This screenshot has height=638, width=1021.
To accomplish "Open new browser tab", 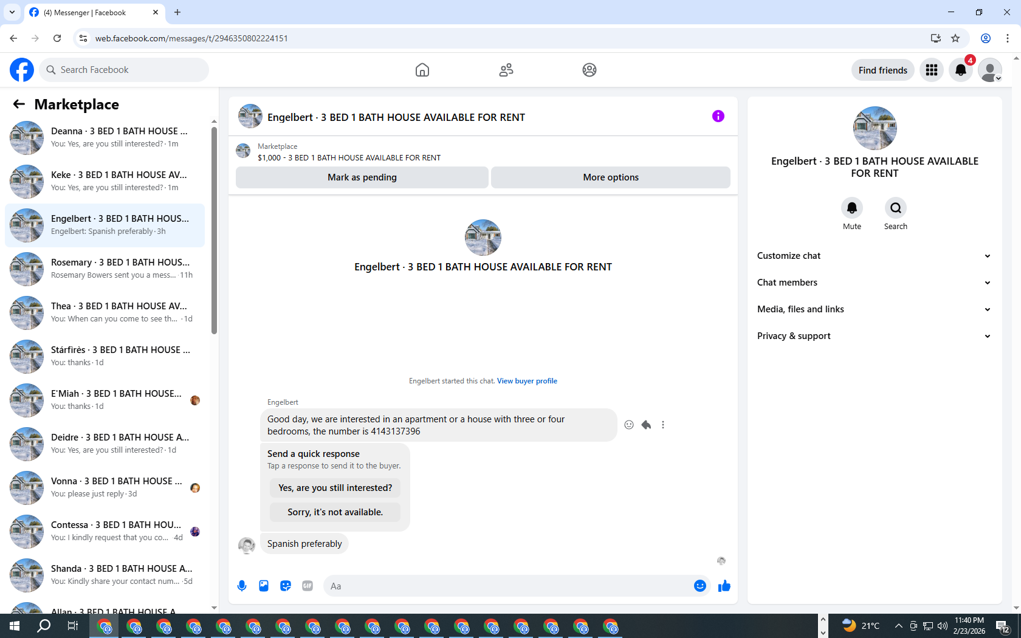I will tap(177, 12).
